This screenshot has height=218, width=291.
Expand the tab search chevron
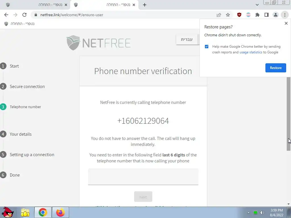(257, 5)
